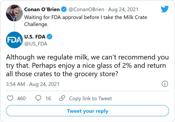
Task: Open the @US_FDA handle link
Action: 36,44
